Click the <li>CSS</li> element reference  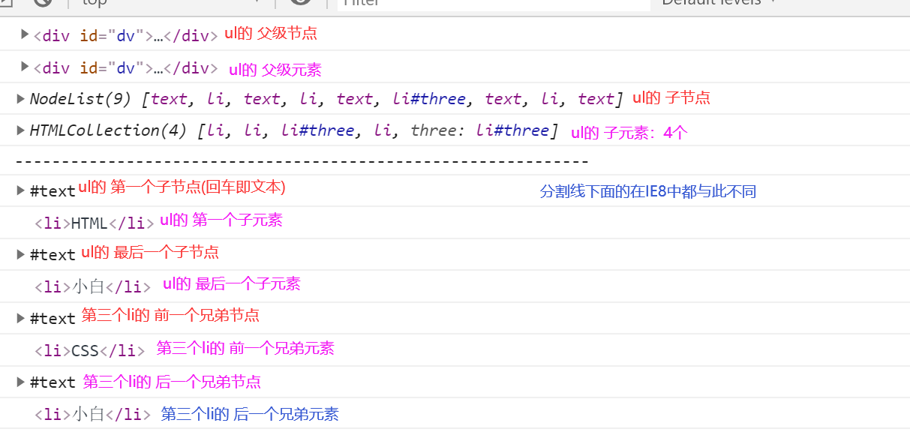coord(90,348)
